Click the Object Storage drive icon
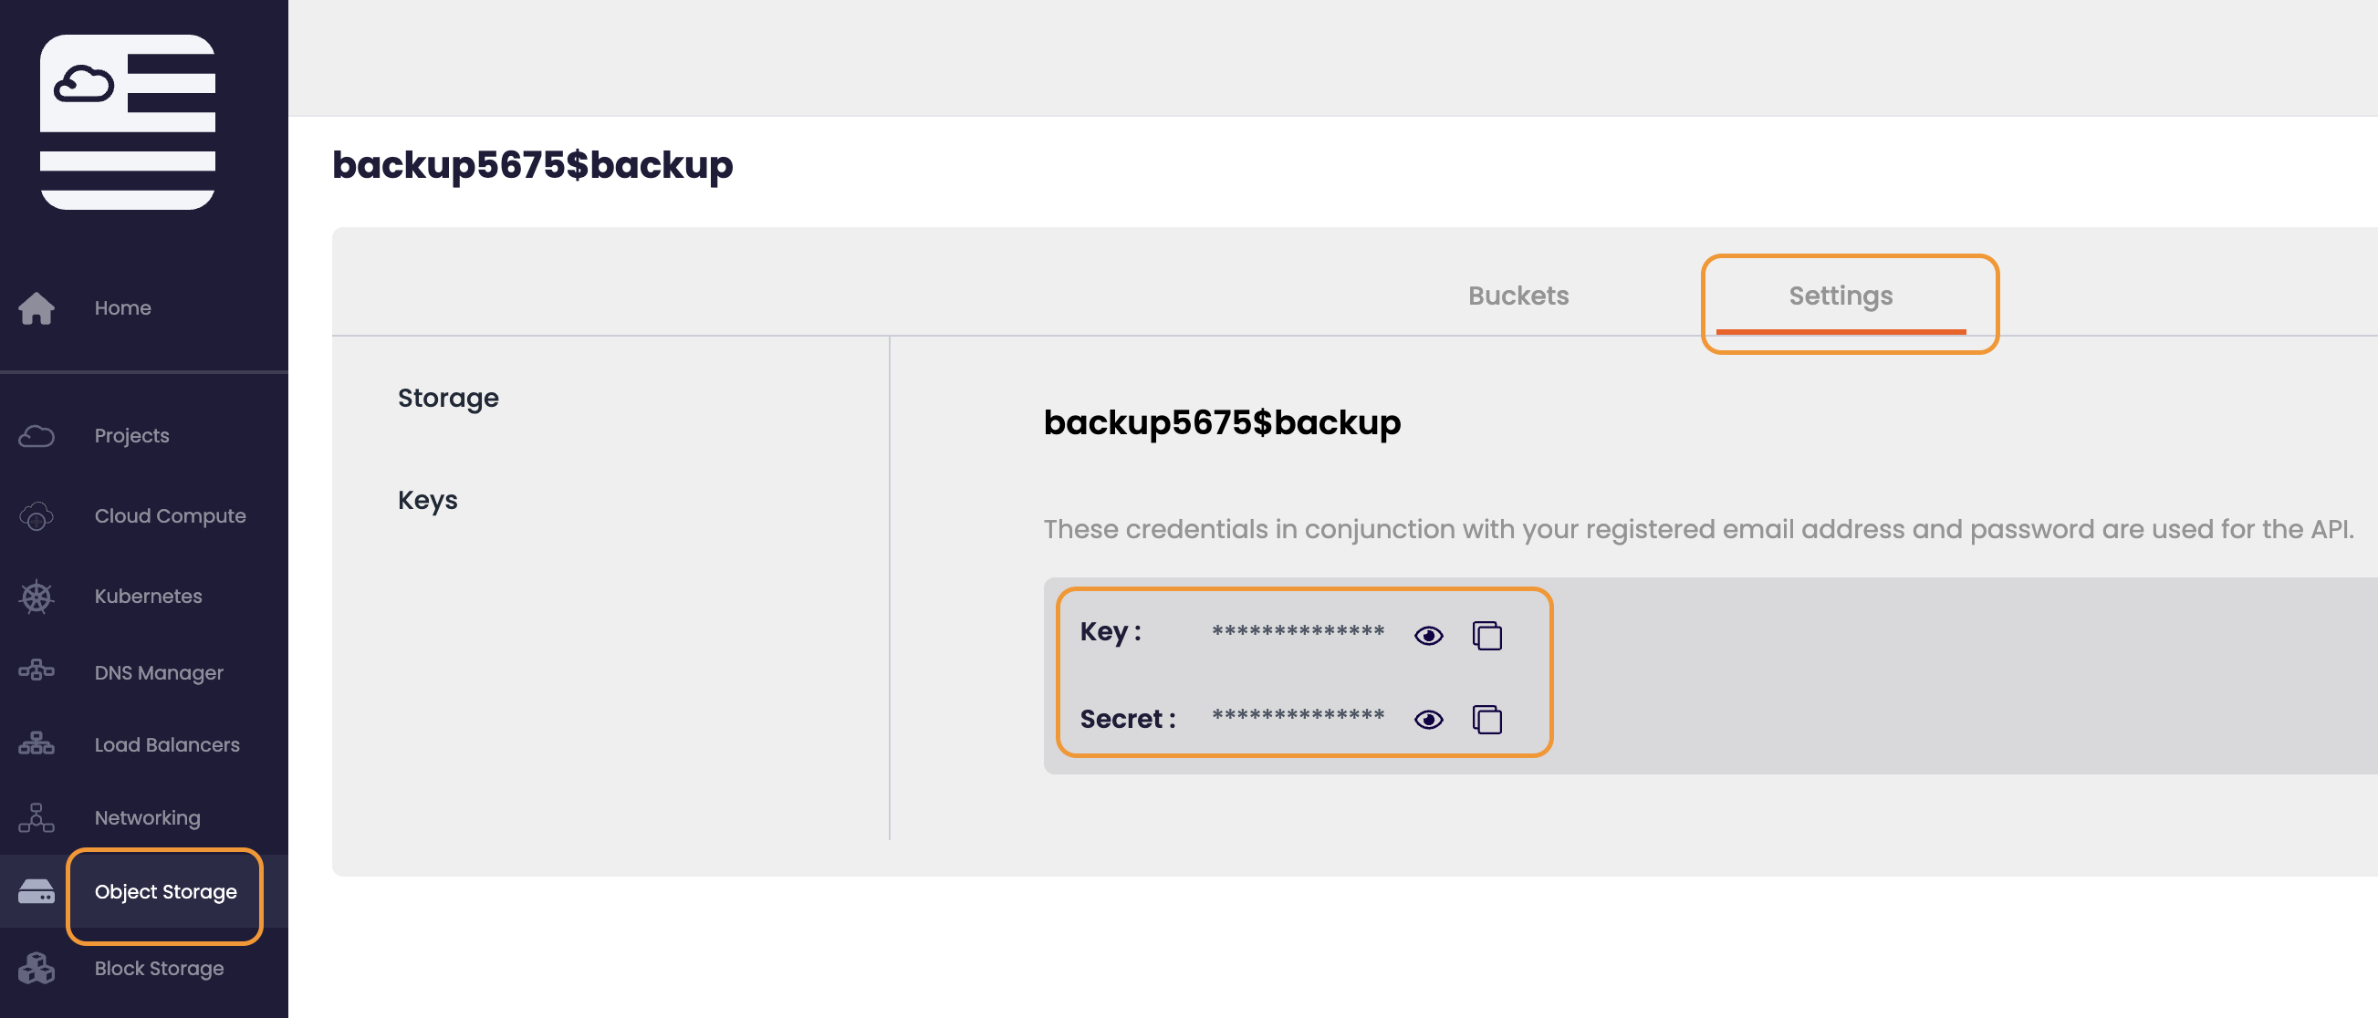This screenshot has width=2378, height=1018. click(36, 891)
